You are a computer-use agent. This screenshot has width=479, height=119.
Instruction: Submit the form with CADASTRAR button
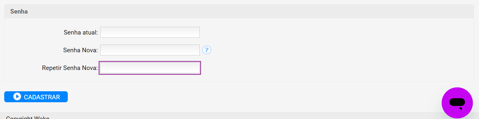tap(36, 97)
